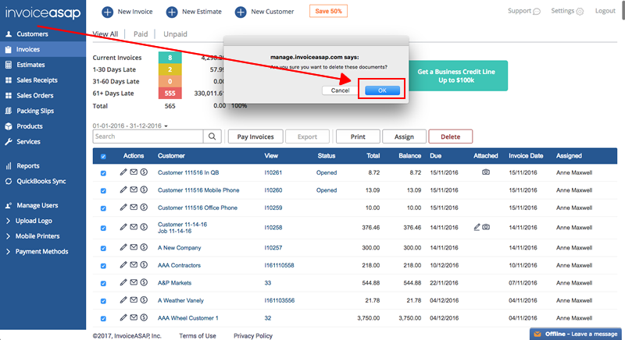Click edit pencil for Customer 111516 In QB

[x=123, y=172]
